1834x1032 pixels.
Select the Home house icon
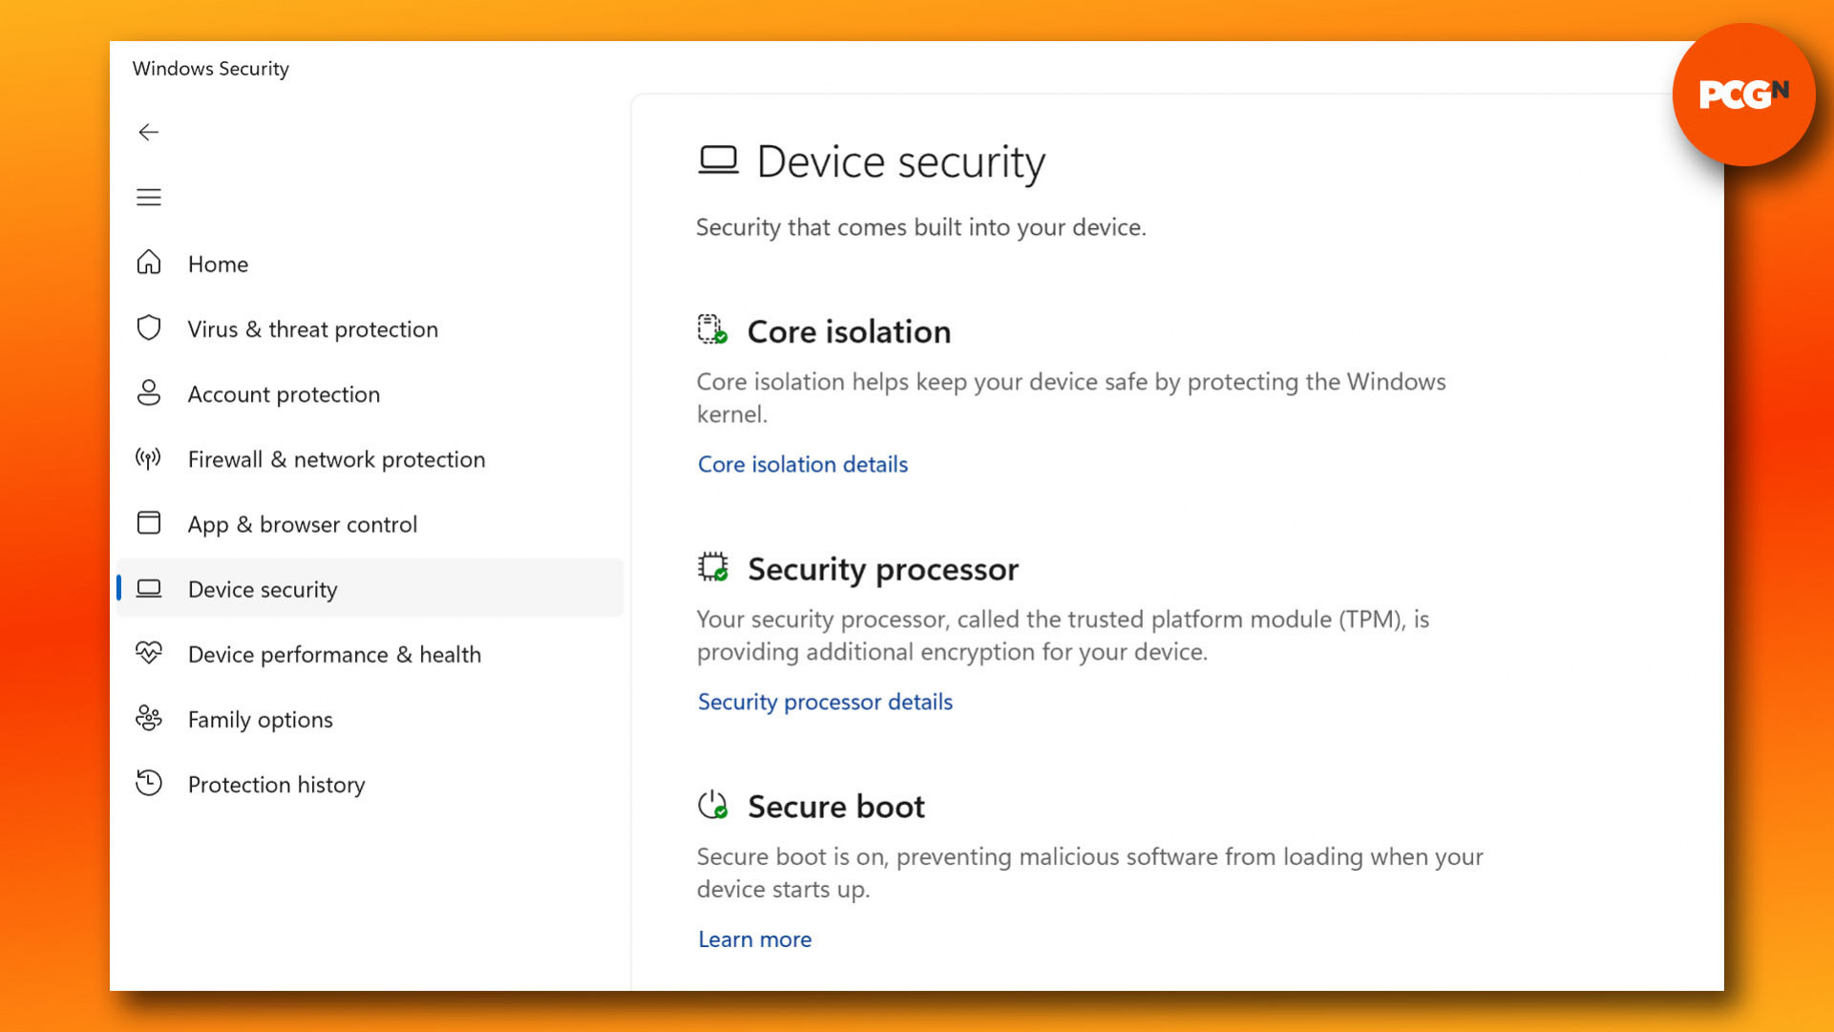point(149,263)
